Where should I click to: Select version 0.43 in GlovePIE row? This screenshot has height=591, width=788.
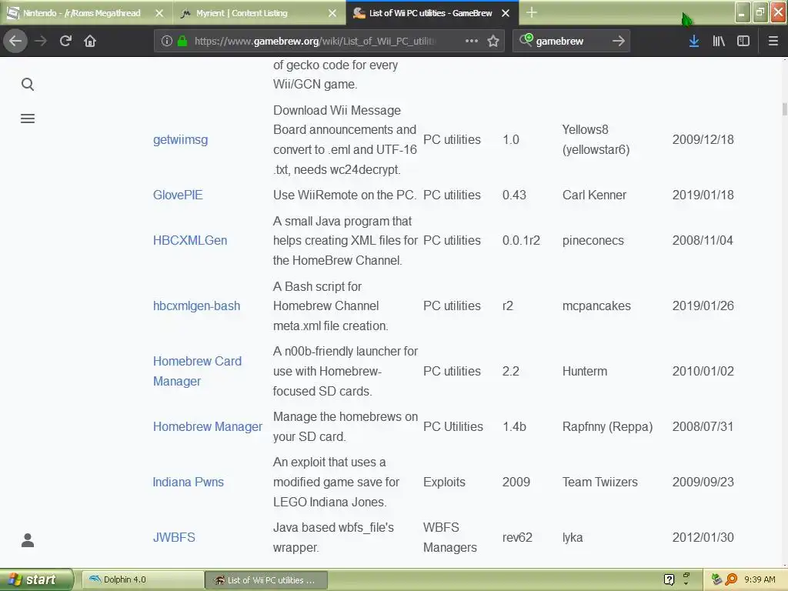pos(514,195)
